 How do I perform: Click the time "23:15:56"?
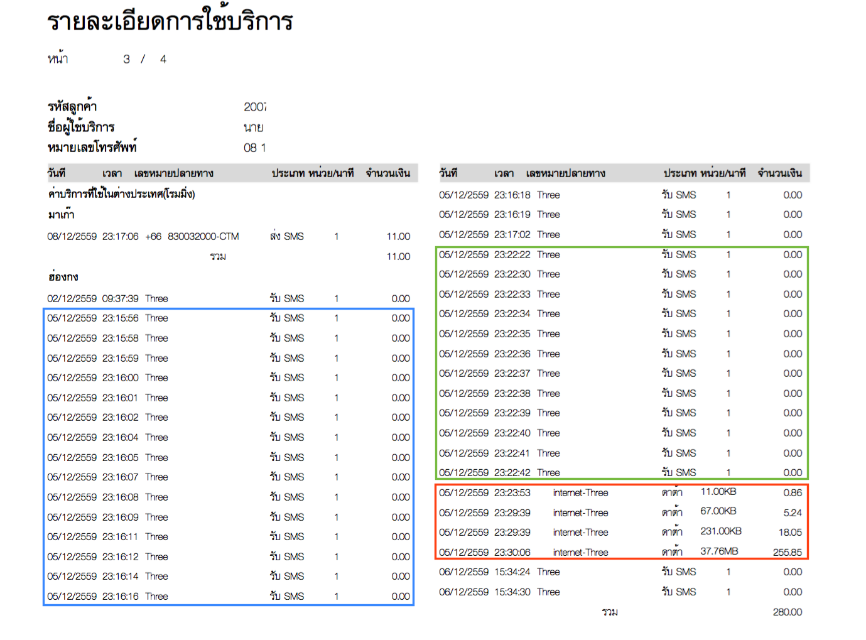(121, 318)
